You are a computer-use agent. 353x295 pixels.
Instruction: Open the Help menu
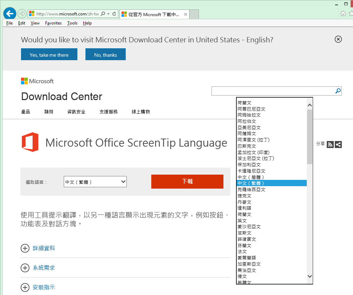[x=87, y=23]
